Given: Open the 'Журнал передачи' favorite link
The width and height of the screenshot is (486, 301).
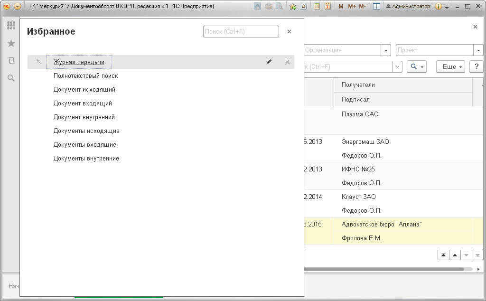Looking at the screenshot, I should click(79, 62).
